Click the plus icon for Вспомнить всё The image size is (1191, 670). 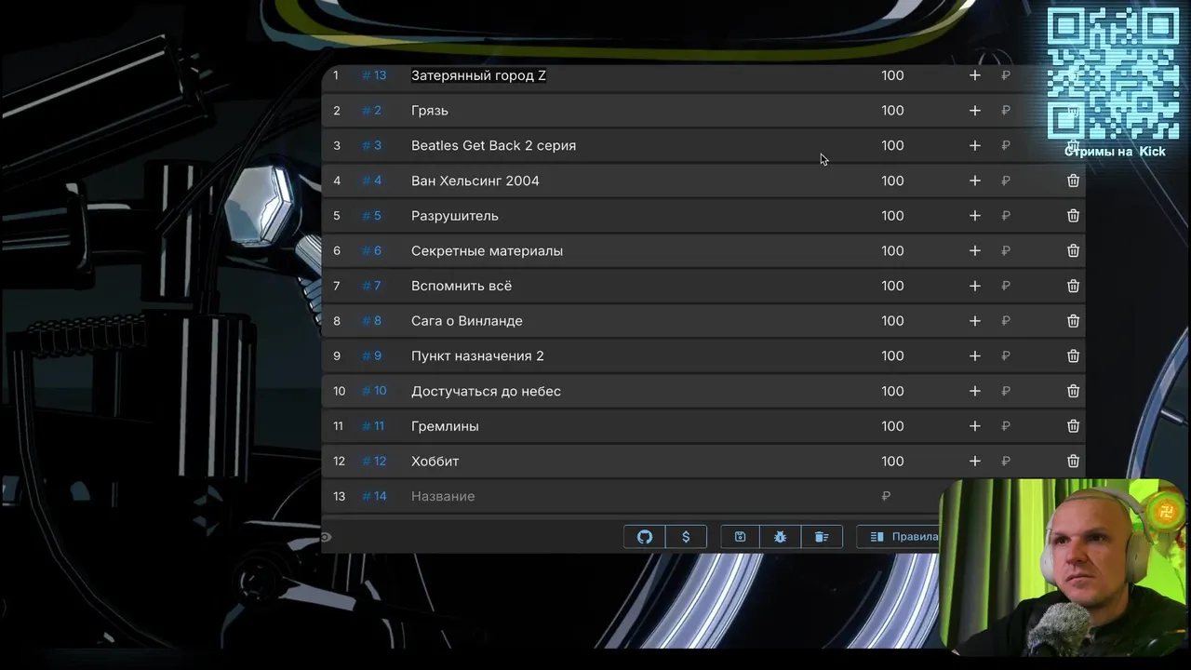point(975,286)
